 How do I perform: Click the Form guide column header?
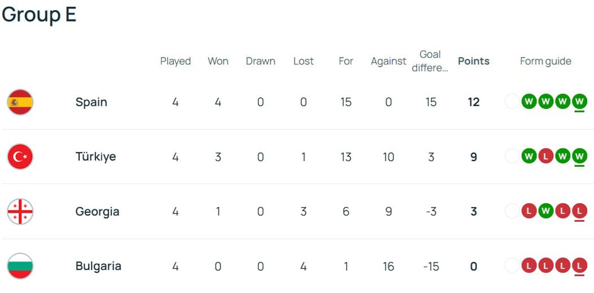tap(545, 61)
